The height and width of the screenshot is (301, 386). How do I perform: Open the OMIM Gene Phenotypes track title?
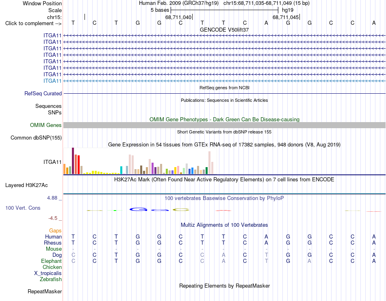(224, 119)
